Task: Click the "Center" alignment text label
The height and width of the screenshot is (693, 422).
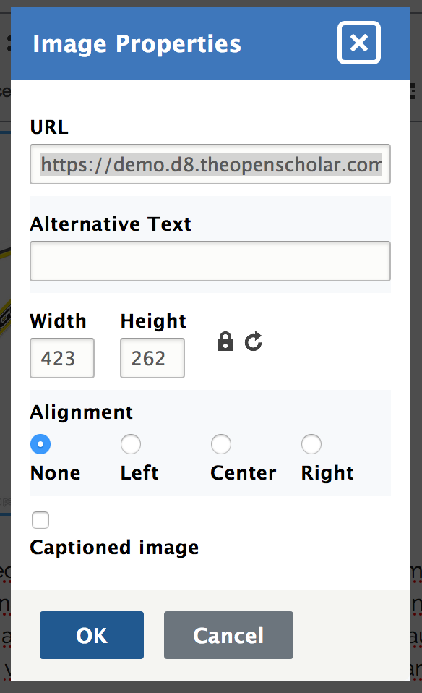Action: [x=244, y=473]
